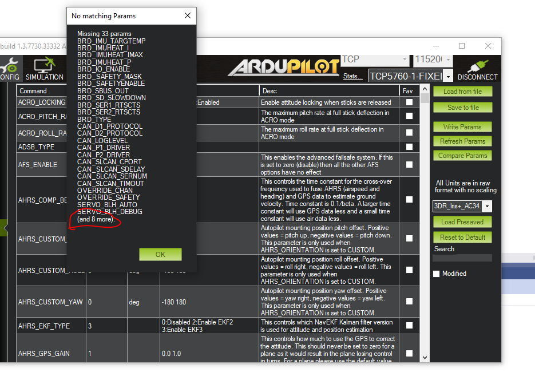
Task: Open the CONFIG screen icon
Action: coord(10,69)
